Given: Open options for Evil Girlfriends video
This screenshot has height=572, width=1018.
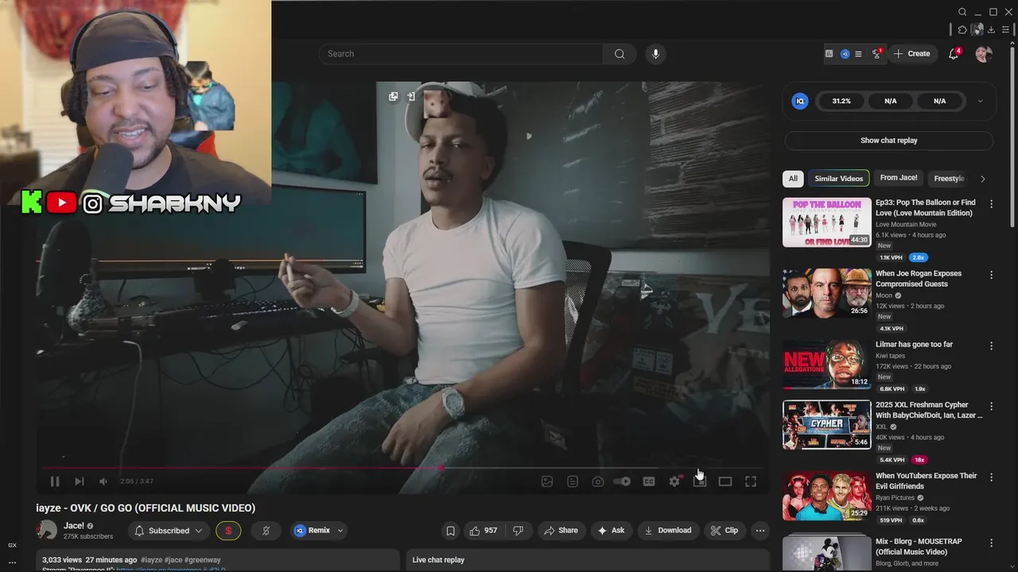Looking at the screenshot, I should point(991,477).
